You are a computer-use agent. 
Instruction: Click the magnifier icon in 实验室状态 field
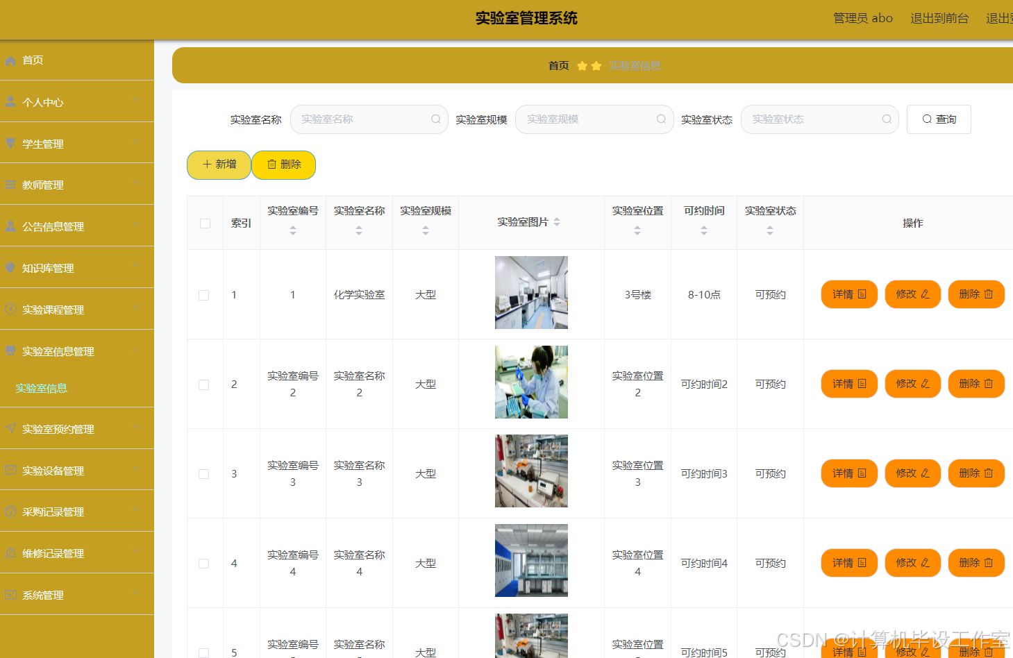click(x=887, y=119)
